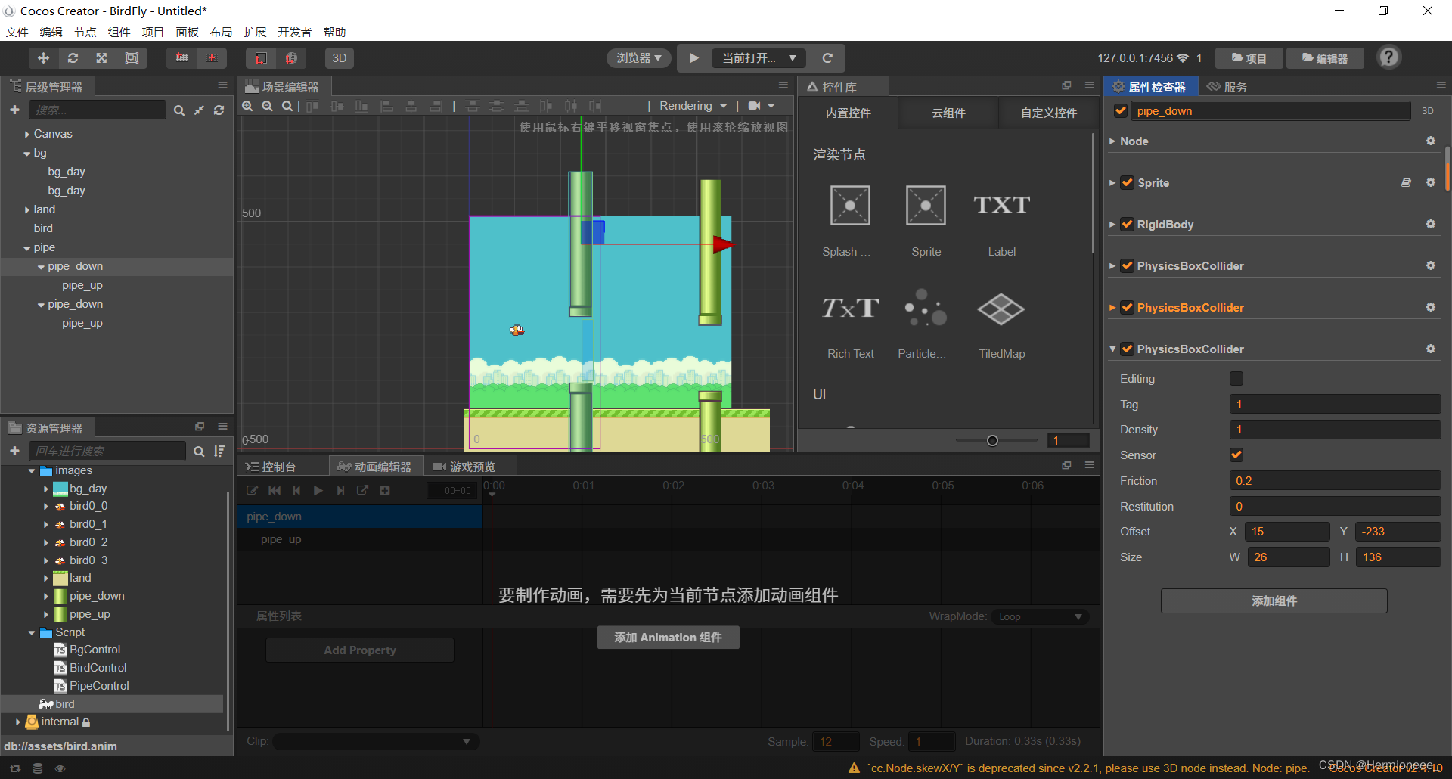Viewport: 1452px width, 779px height.
Task: Open the Clip selection dropdown
Action: pos(375,742)
